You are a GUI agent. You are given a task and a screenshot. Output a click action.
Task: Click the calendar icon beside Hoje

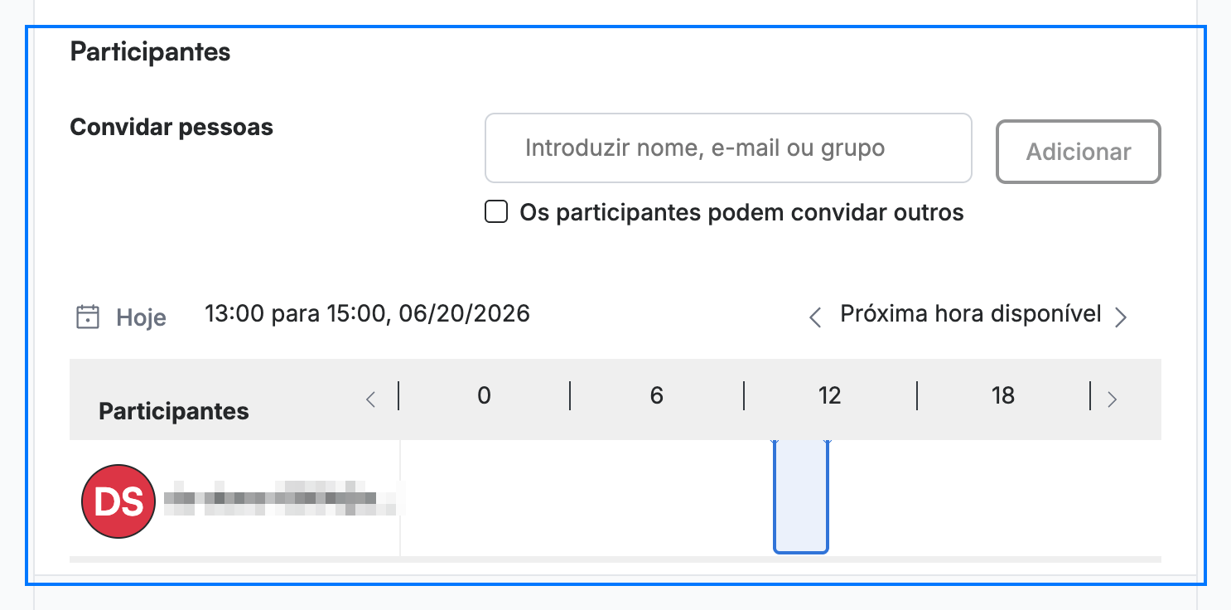pyautogui.click(x=88, y=317)
